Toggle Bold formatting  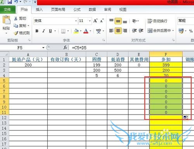click(x=37, y=31)
